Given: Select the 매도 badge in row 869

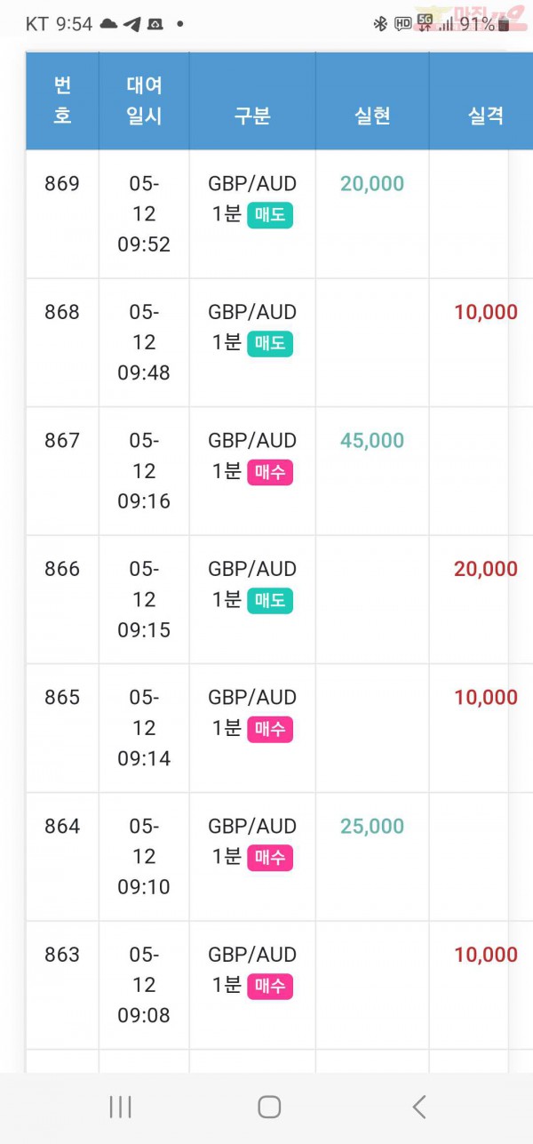Looking at the screenshot, I should pos(270,215).
